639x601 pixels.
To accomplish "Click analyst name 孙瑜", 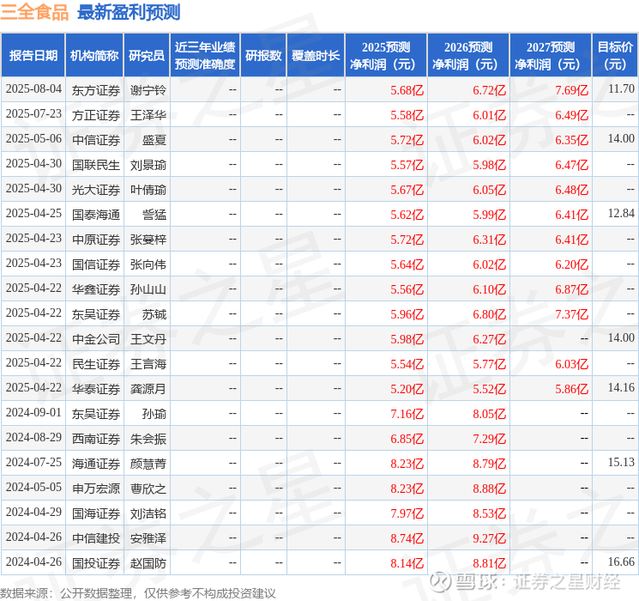I will 154,414.
